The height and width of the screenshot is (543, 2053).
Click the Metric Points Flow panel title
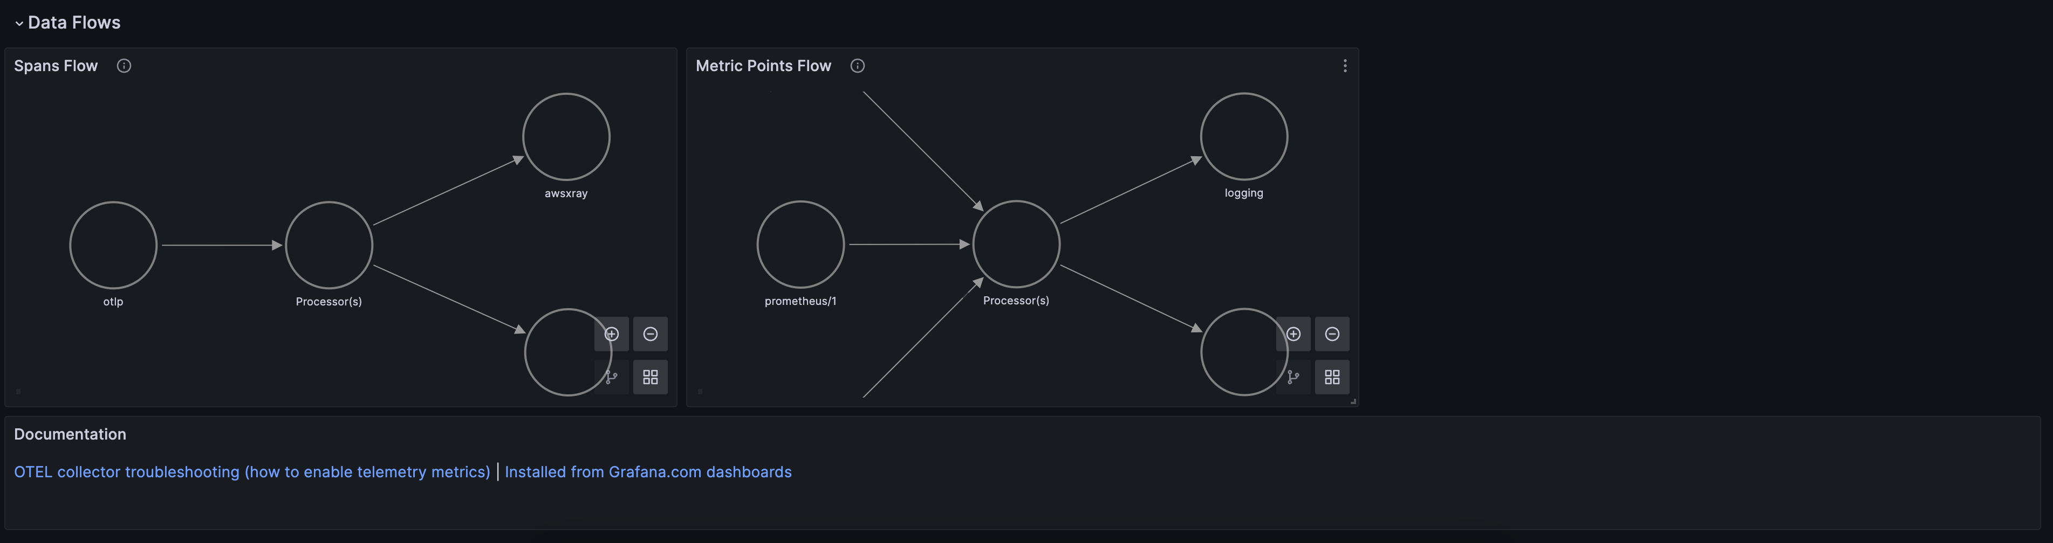[763, 66]
